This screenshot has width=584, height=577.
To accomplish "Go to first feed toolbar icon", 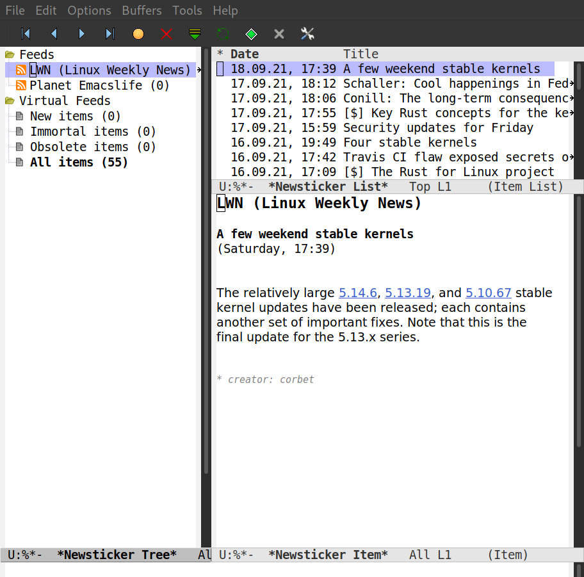I will 26,34.
